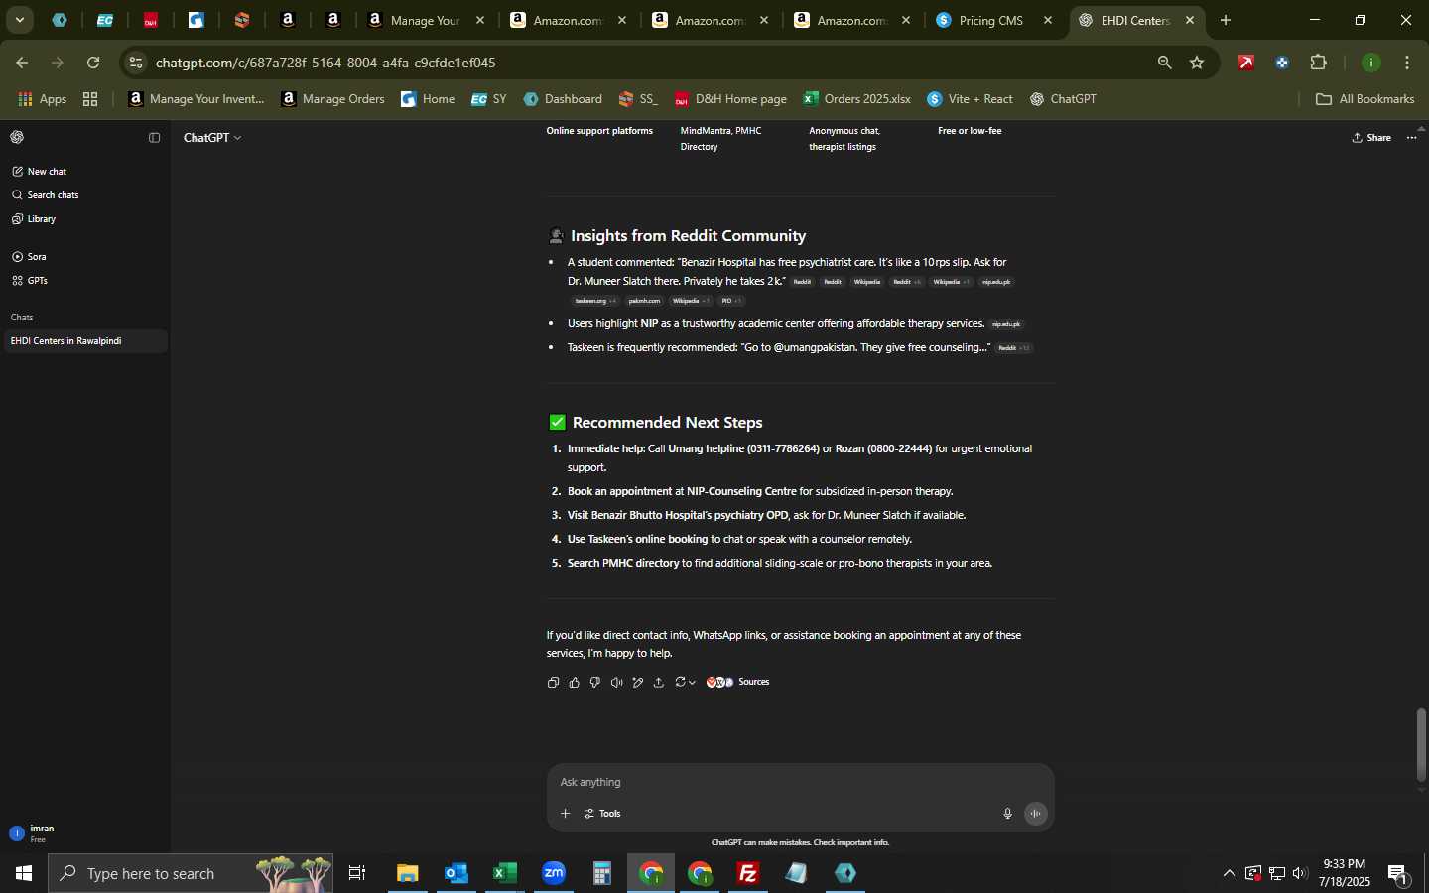Screen dimensions: 1429x893
Task: Open the regenerate response dropdown
Action: tap(685, 683)
